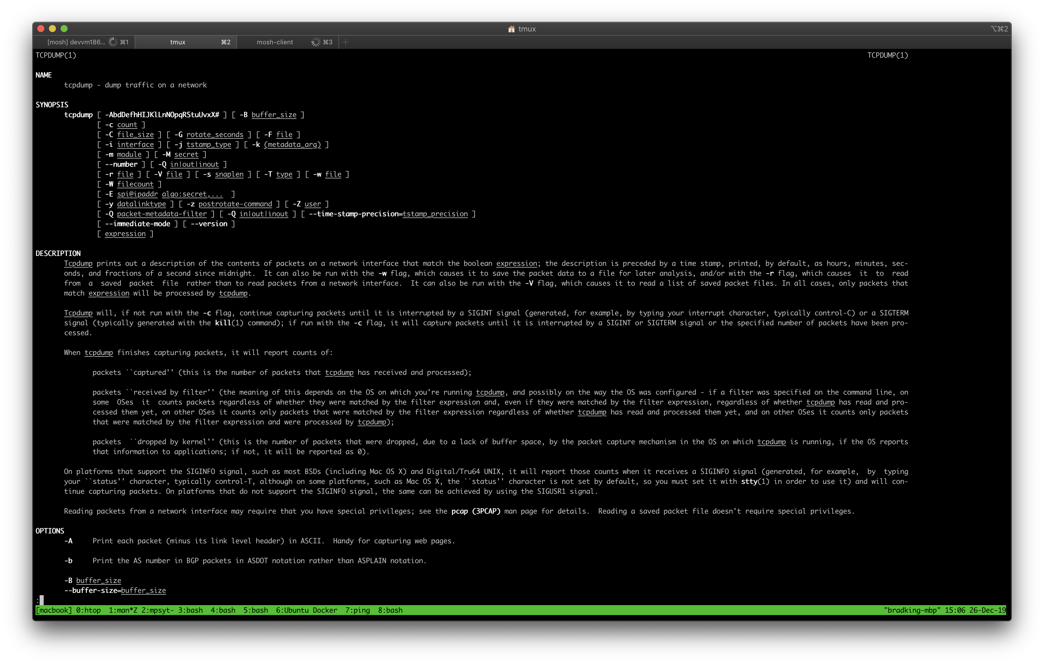1044x664 pixels.
Task: Click the NAME section heading
Action: [x=44, y=75]
